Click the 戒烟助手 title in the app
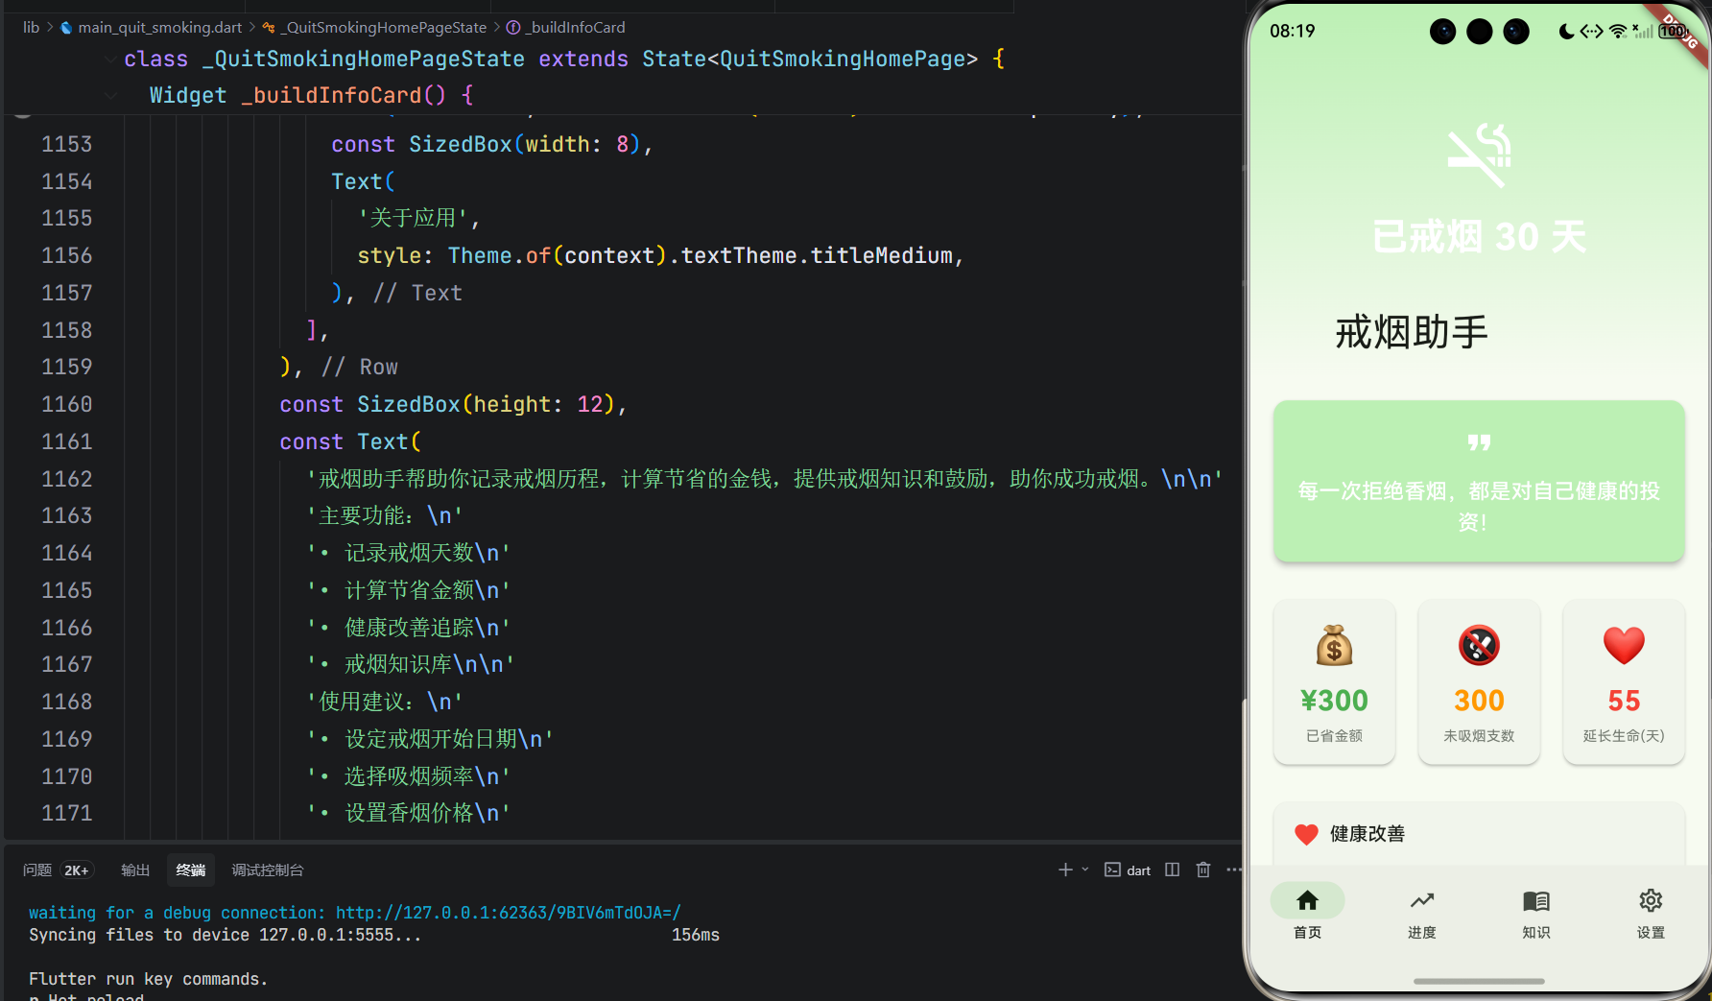Image resolution: width=1712 pixels, height=1001 pixels. tap(1412, 333)
